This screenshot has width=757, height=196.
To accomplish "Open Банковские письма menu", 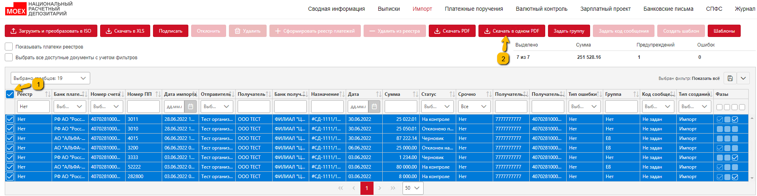I will tap(668, 9).
